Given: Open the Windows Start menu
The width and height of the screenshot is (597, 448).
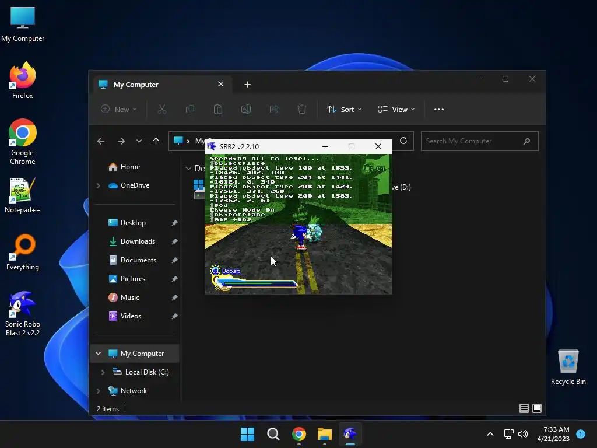Looking at the screenshot, I should click(x=247, y=434).
